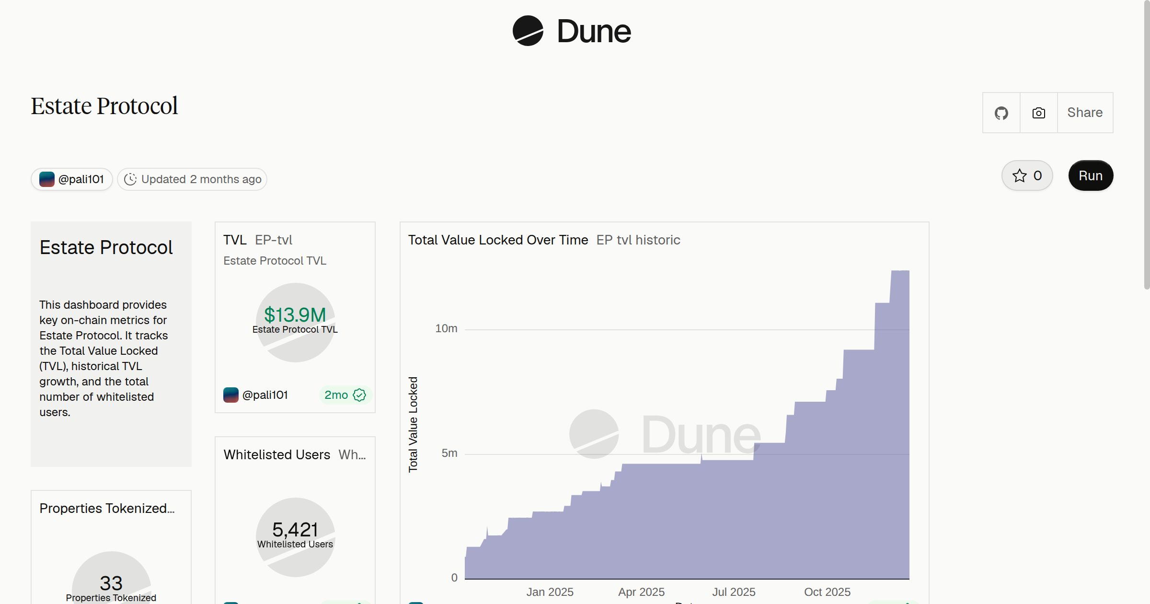Click the Apr 2025 axis label
Image resolution: width=1150 pixels, height=604 pixels.
pos(641,592)
